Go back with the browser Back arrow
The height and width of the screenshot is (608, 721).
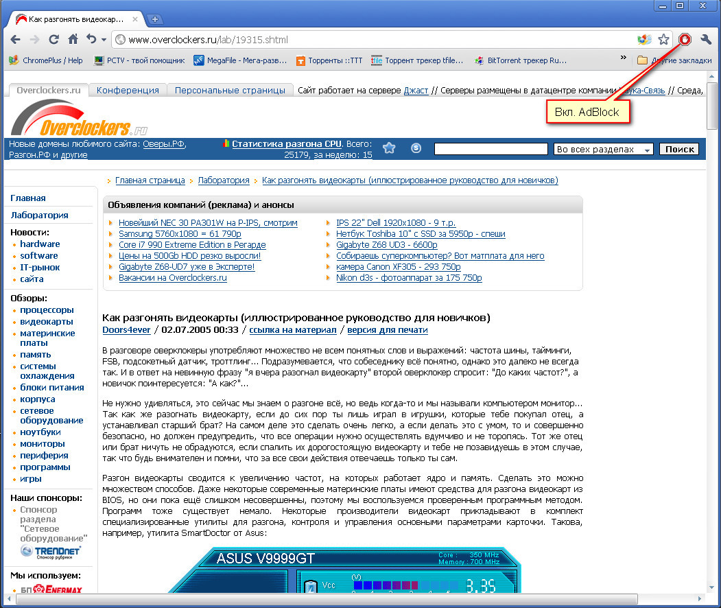click(x=15, y=40)
